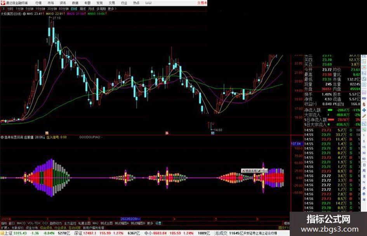
Task: Click 5日净流入额 red bar indicator
Action: tap(331, 120)
